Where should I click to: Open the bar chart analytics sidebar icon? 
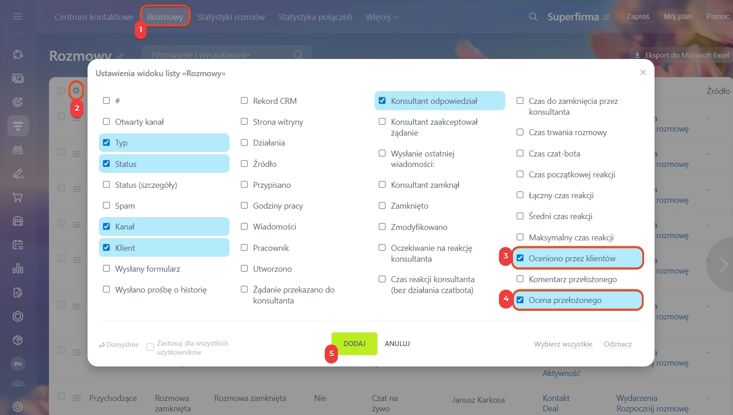18,269
